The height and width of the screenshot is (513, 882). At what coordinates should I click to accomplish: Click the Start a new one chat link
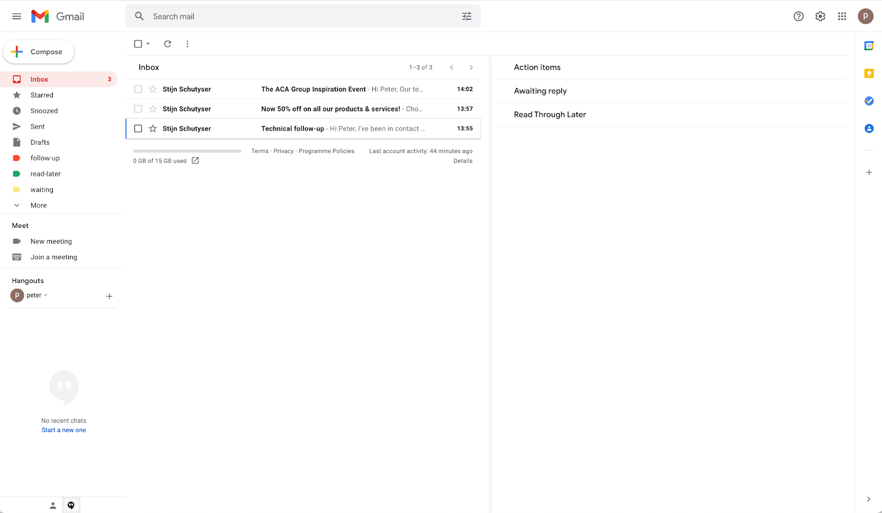click(63, 430)
